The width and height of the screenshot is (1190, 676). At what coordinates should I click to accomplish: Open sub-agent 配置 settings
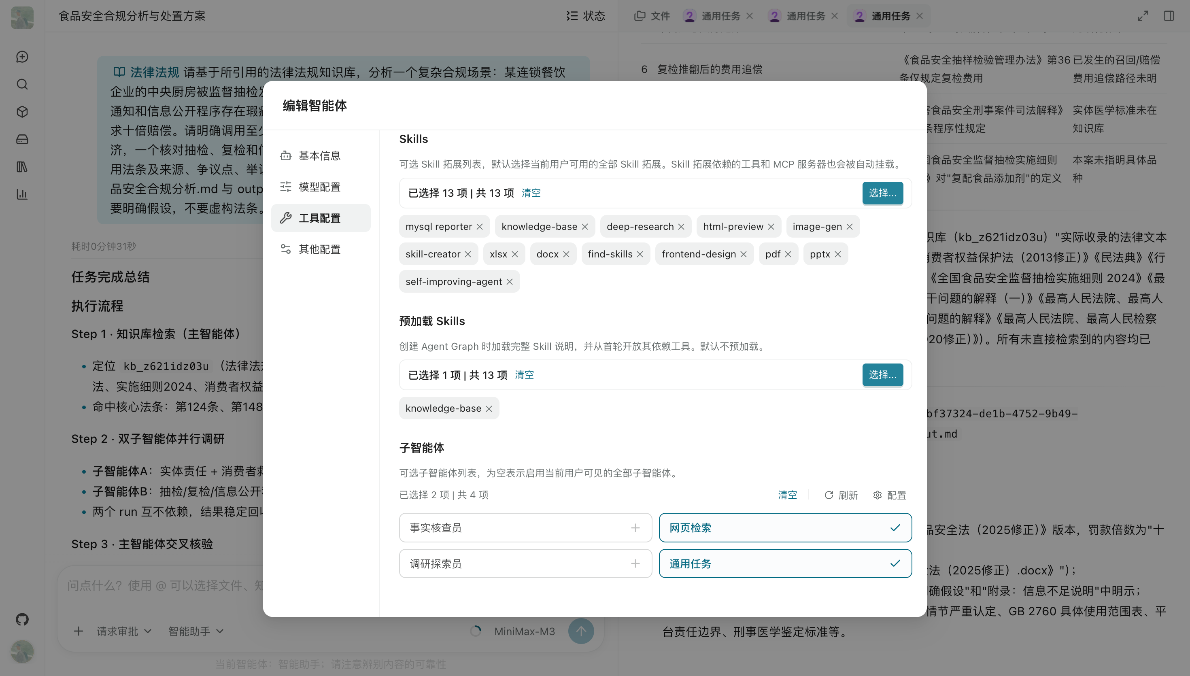tap(890, 495)
